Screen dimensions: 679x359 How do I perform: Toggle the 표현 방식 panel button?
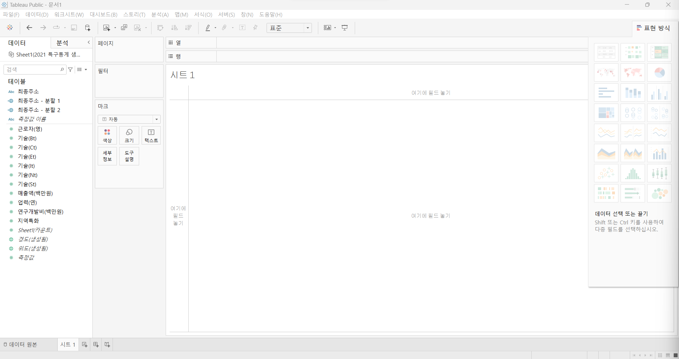click(x=654, y=28)
